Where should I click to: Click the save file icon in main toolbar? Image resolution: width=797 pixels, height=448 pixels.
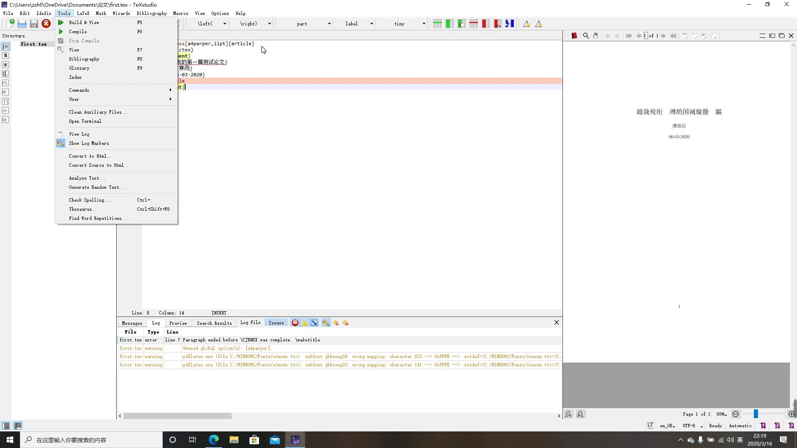pyautogui.click(x=34, y=24)
